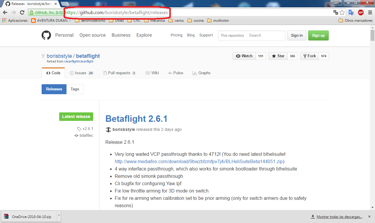Close the downloads bar
The image size is (375, 223).
(369, 217)
